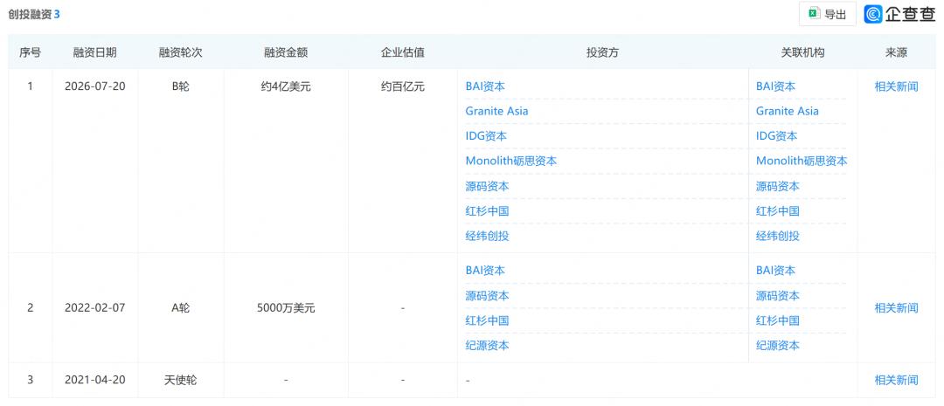Click the 导出 export button

click(827, 15)
